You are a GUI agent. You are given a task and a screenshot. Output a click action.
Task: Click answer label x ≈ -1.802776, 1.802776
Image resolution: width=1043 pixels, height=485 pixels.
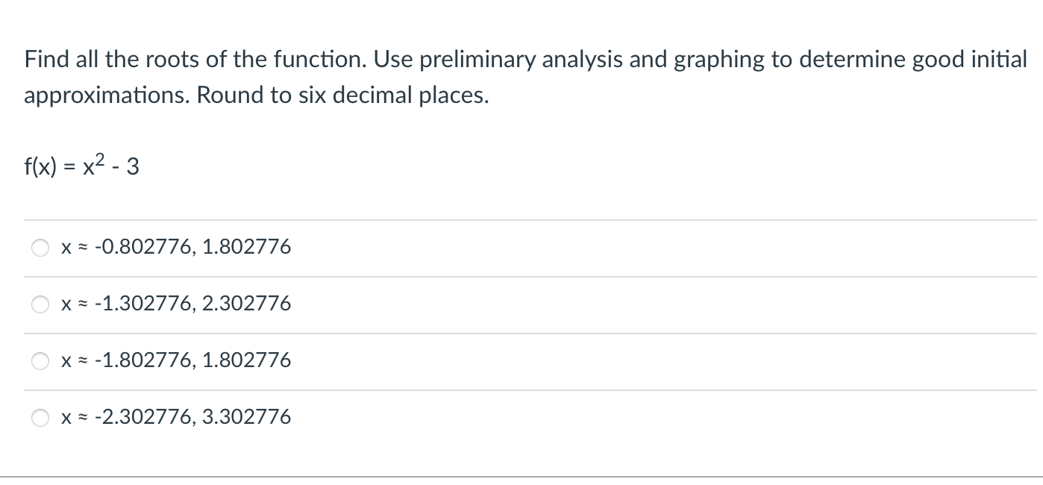[x=176, y=360]
